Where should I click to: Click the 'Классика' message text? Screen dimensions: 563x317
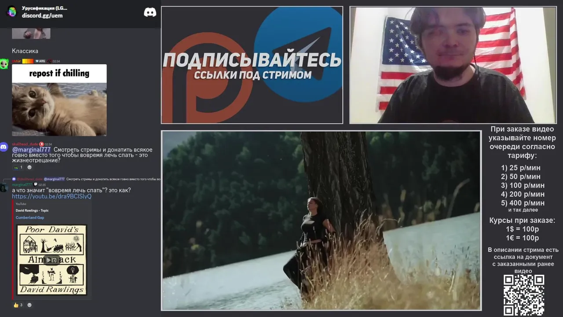tap(25, 51)
